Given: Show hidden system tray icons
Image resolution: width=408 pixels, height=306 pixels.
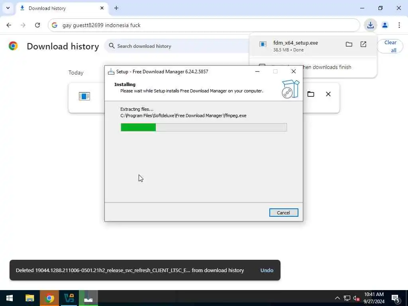Looking at the screenshot, I should 337,298.
